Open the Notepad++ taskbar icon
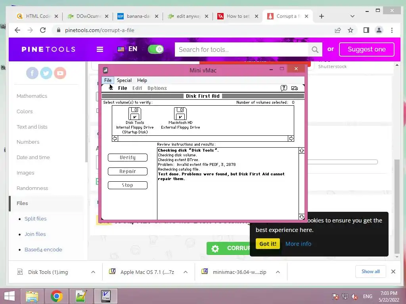 (x=81, y=296)
